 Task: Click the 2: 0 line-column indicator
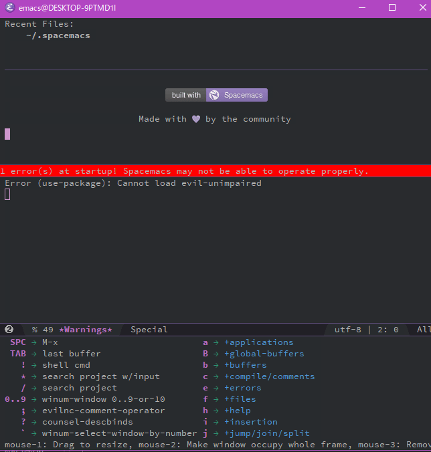coord(388,330)
